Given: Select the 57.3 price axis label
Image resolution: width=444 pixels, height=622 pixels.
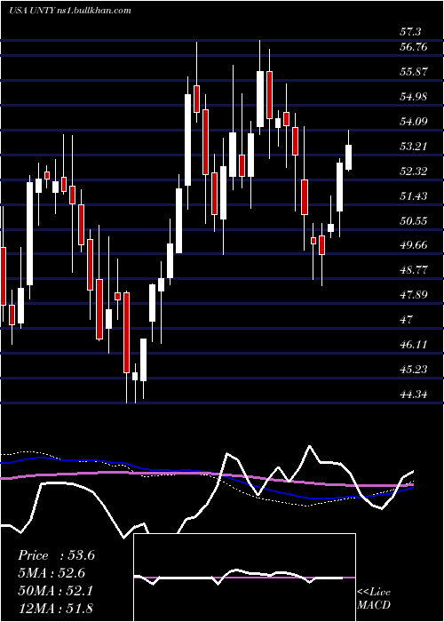Looking at the screenshot, I should [x=410, y=32].
